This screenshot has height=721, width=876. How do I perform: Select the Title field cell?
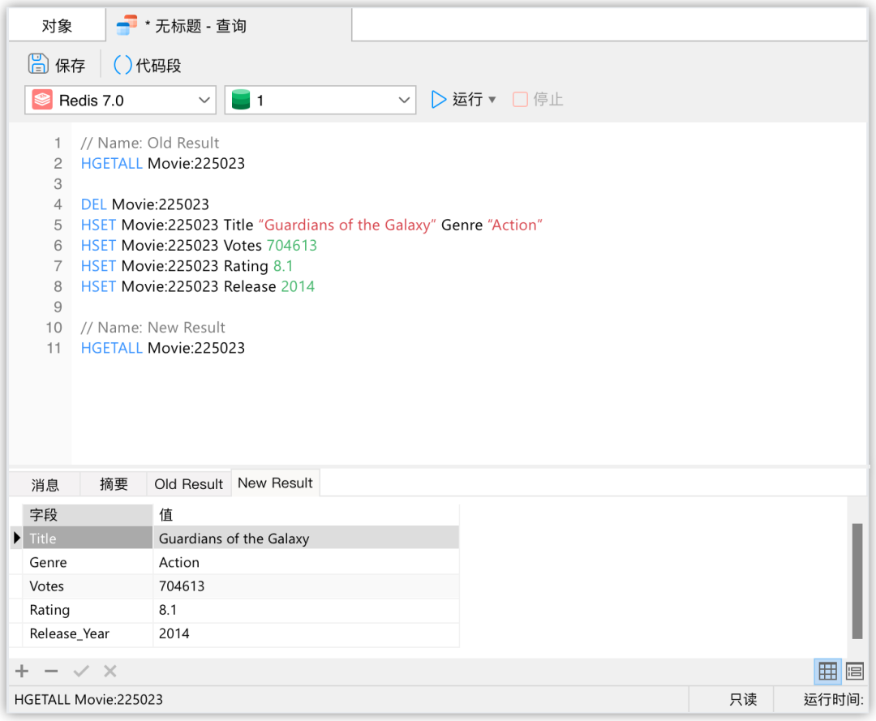88,538
